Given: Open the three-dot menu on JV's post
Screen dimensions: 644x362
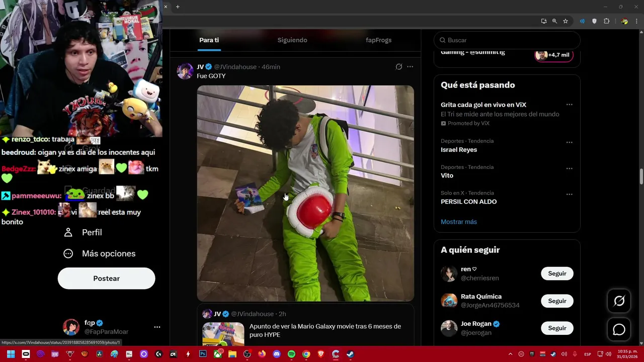Looking at the screenshot, I should pos(410,66).
